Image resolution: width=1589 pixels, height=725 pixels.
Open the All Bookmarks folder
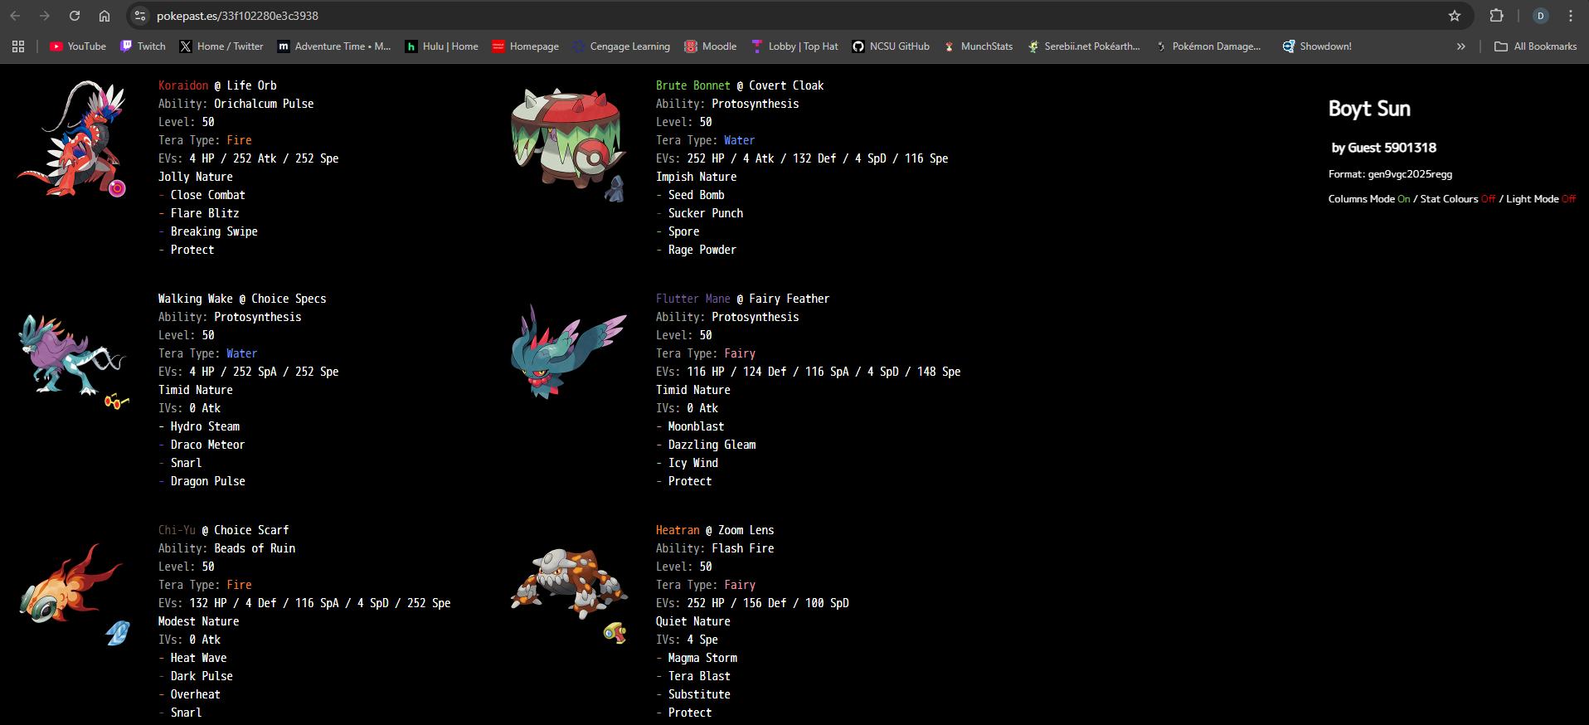[x=1535, y=46]
